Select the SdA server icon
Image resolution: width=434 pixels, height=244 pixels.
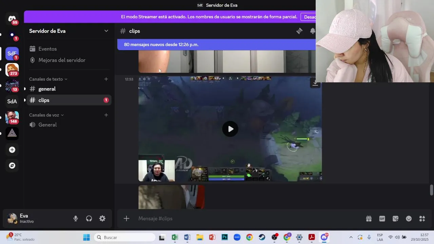(x=12, y=101)
